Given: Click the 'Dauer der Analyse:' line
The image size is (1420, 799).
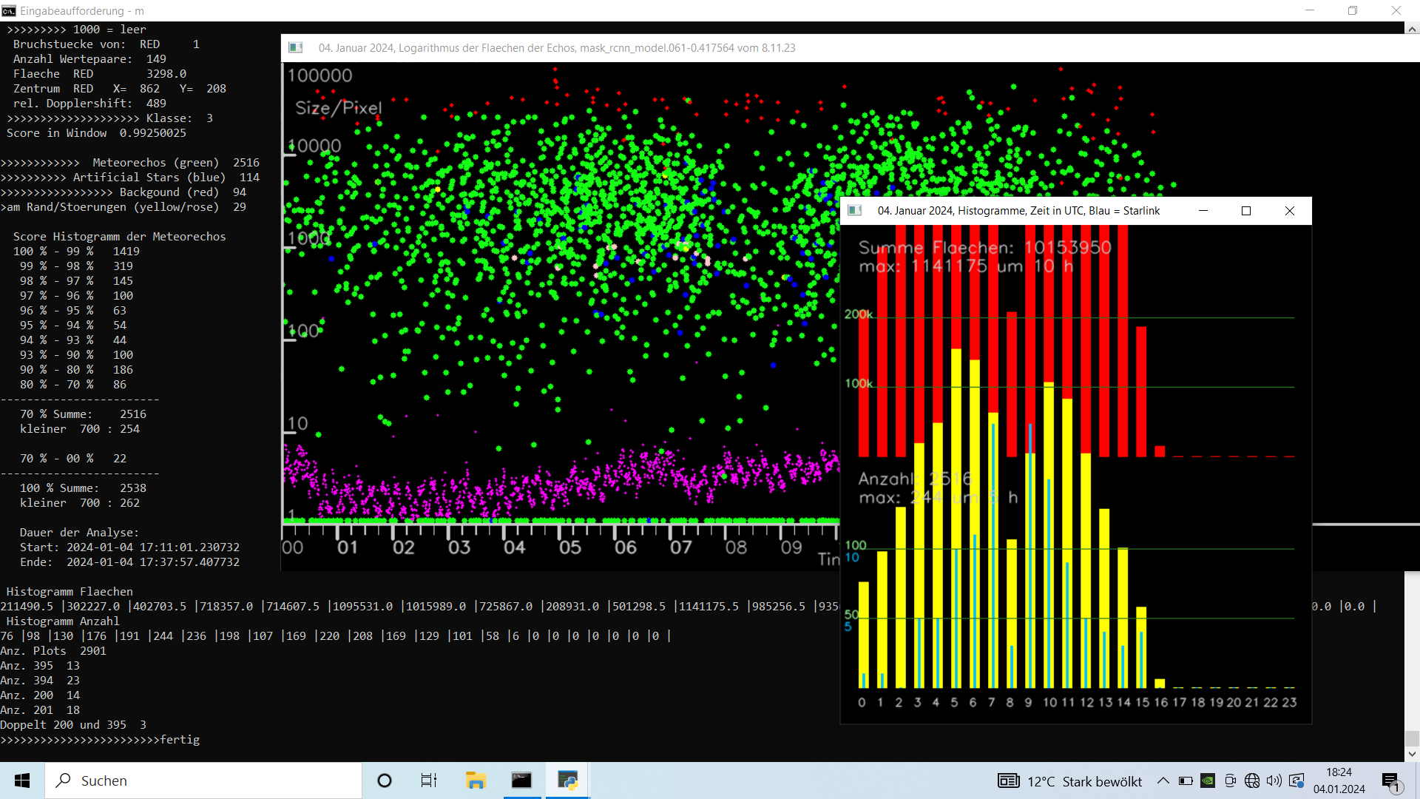Looking at the screenshot, I should point(79,533).
